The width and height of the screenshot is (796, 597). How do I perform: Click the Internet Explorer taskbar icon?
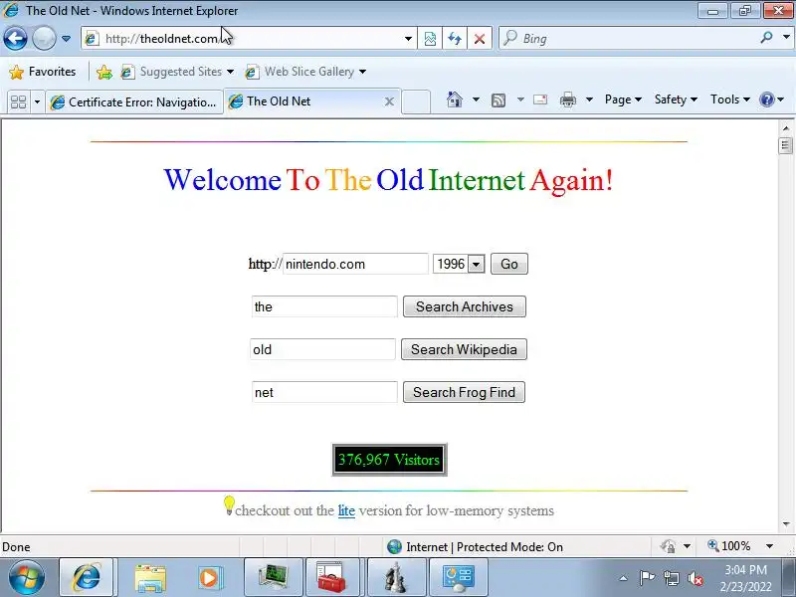click(x=87, y=578)
